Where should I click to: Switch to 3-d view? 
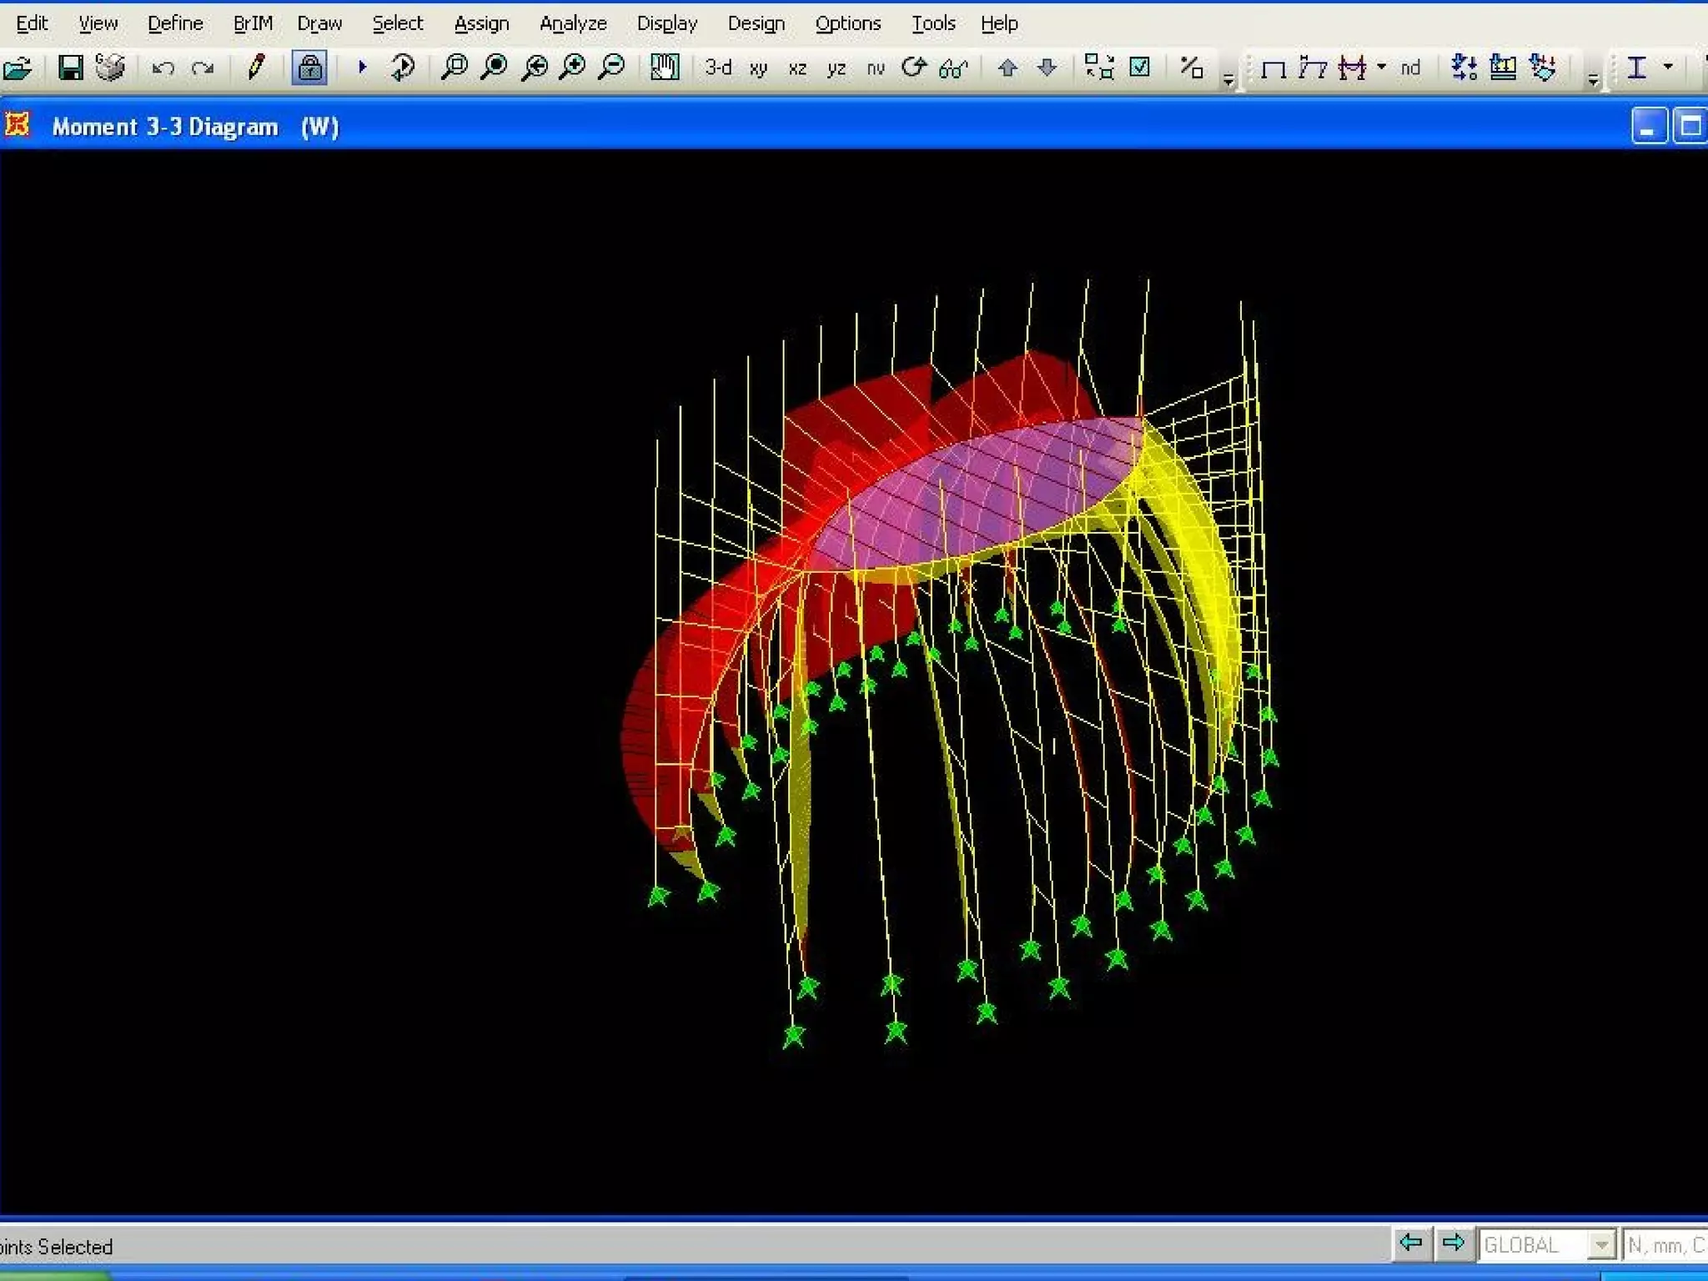pos(717,68)
